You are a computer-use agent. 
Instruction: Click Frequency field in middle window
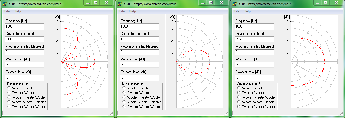(139, 26)
